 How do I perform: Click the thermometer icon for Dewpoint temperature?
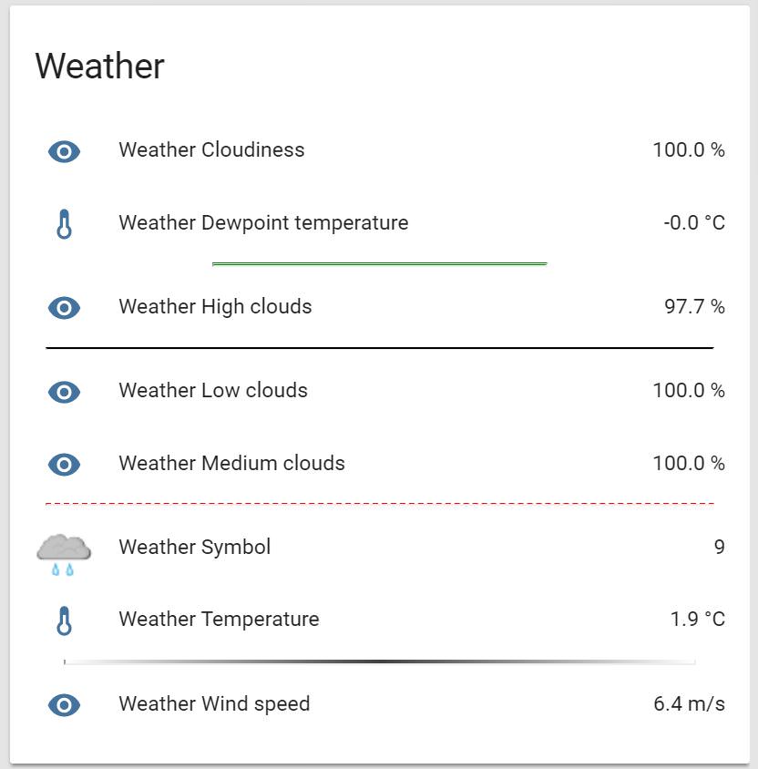tap(64, 224)
